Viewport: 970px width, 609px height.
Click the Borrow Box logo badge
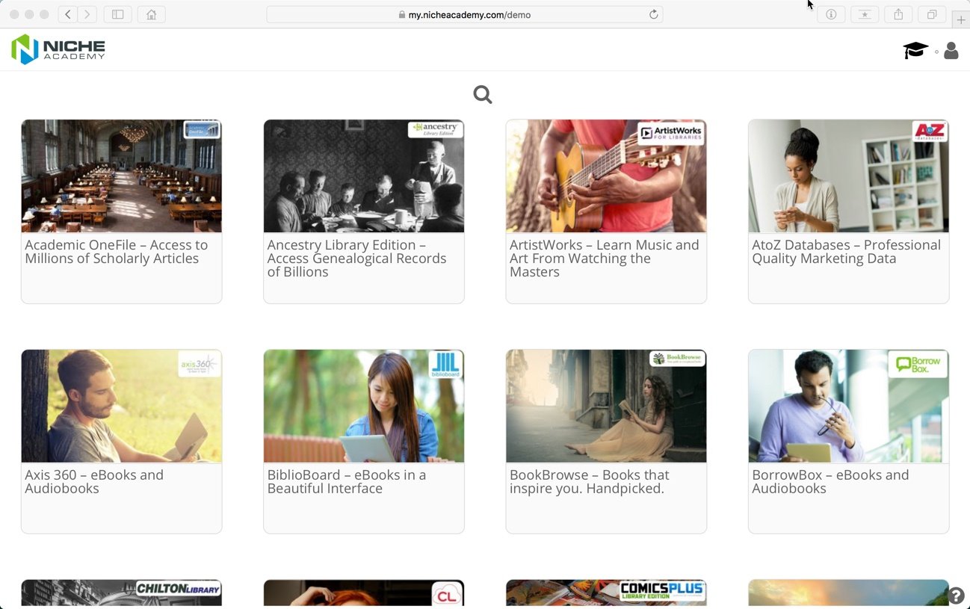click(918, 365)
